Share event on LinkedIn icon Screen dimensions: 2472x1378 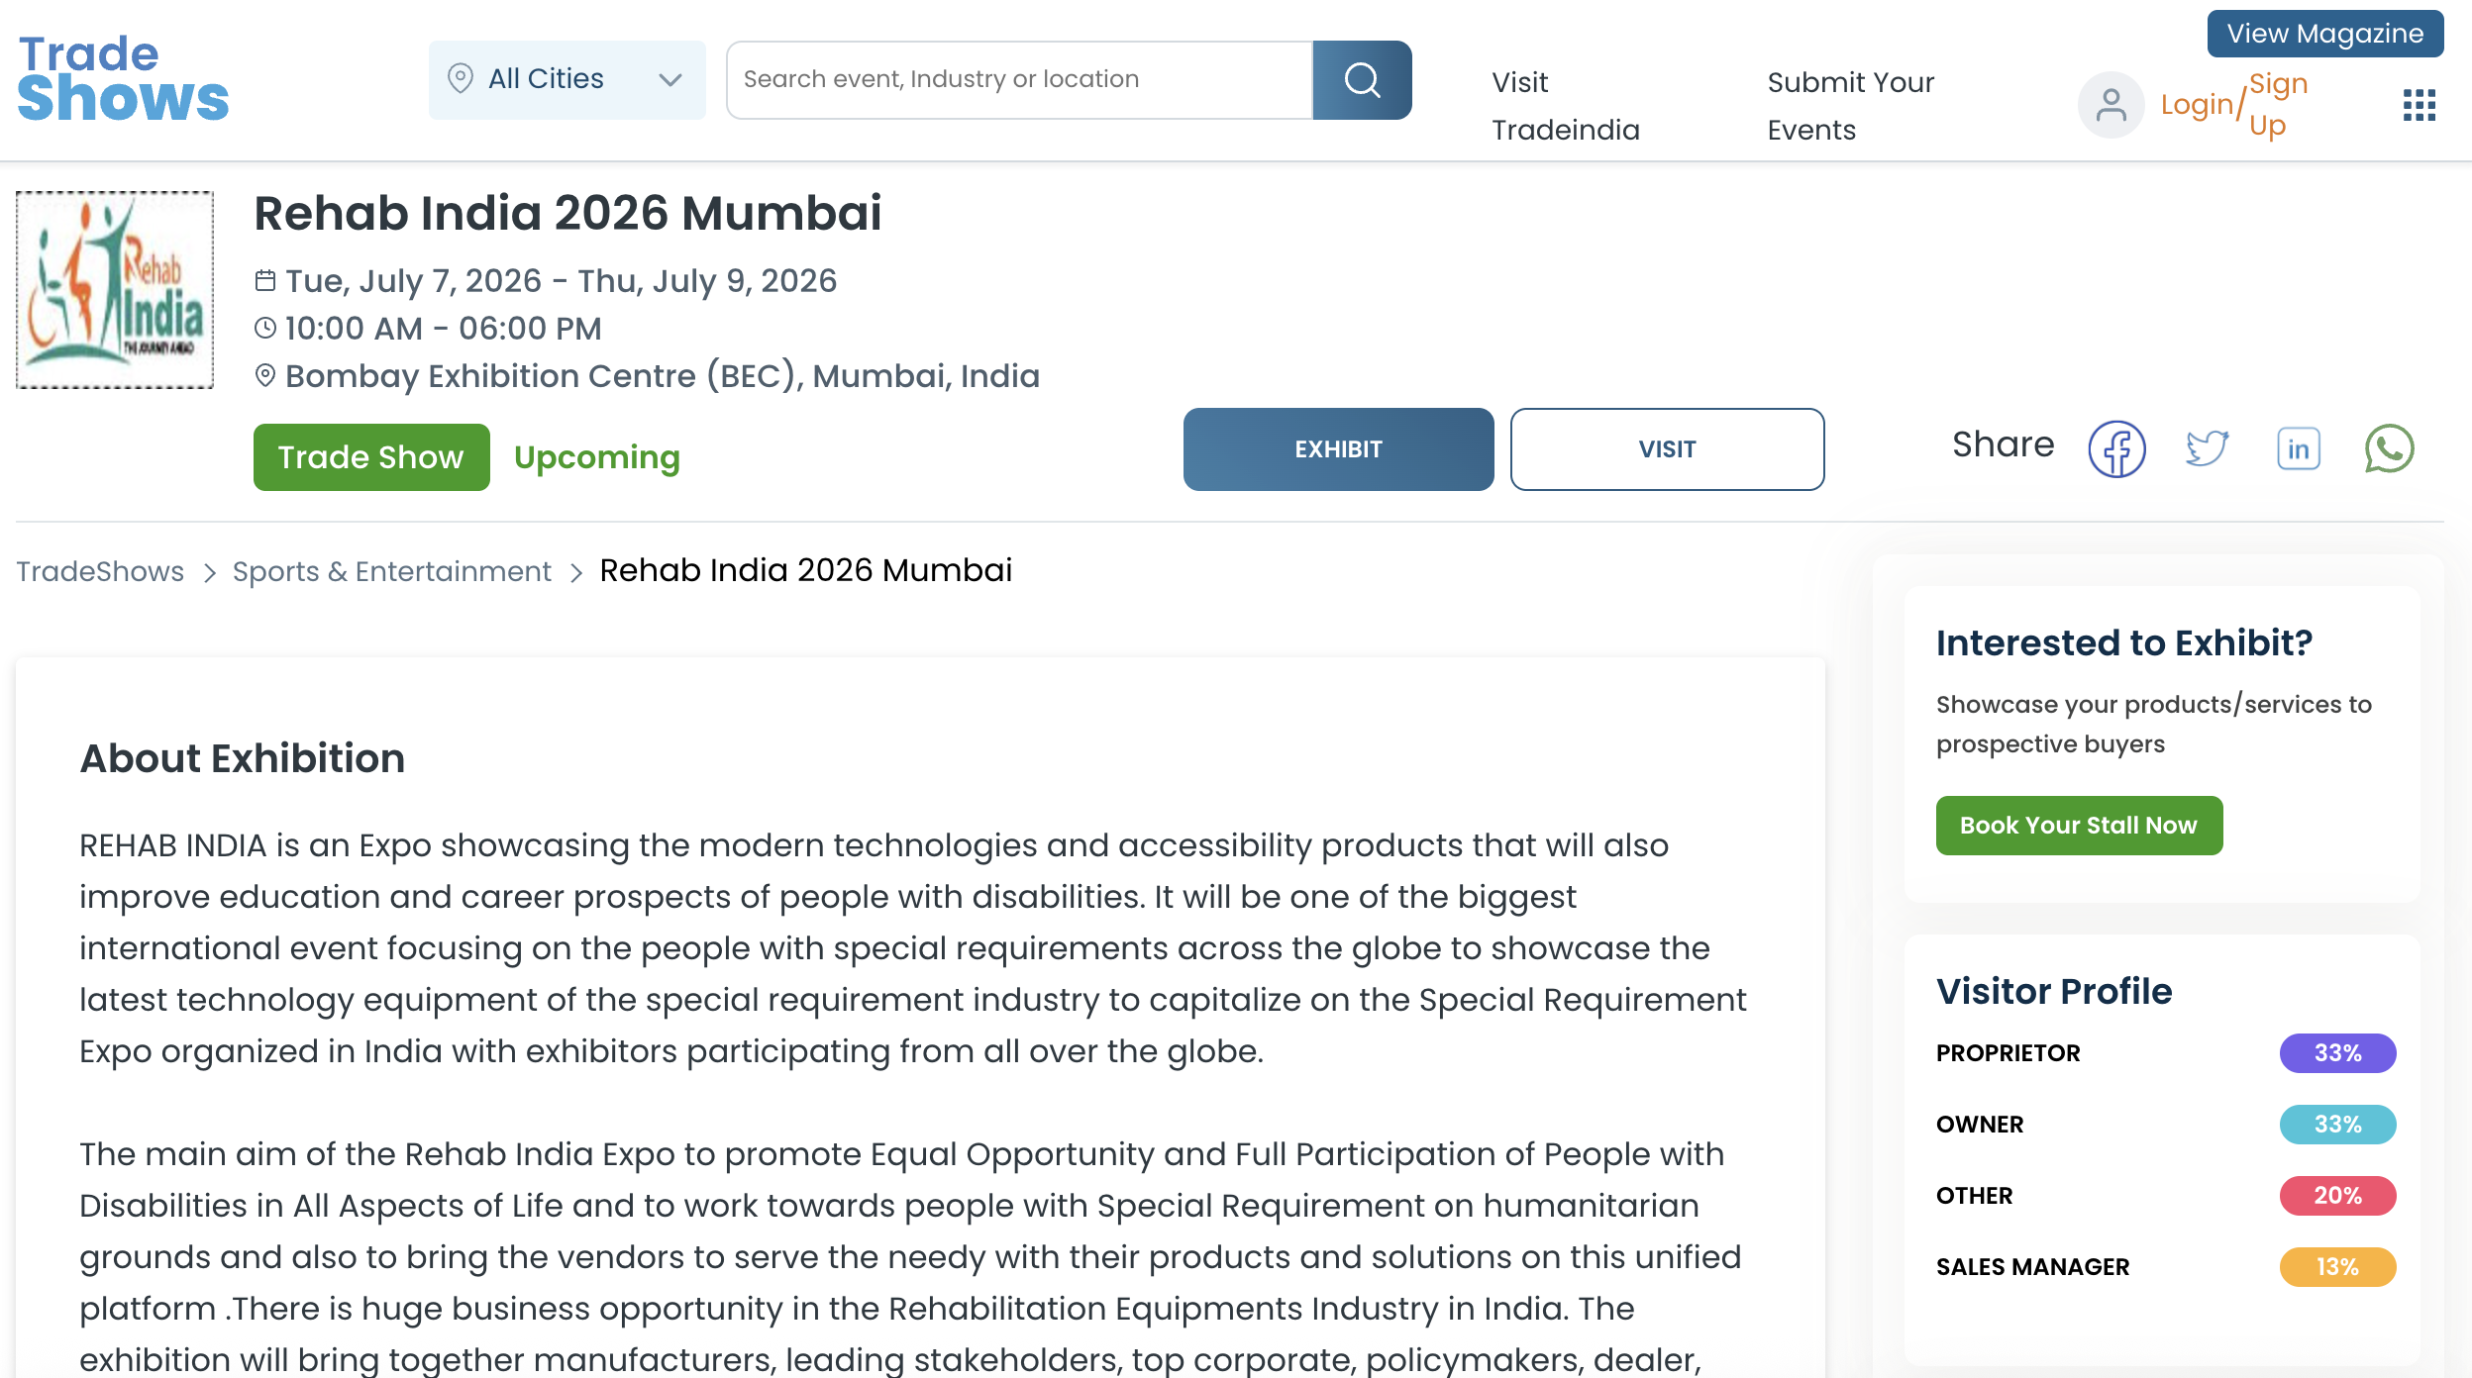2298,449
